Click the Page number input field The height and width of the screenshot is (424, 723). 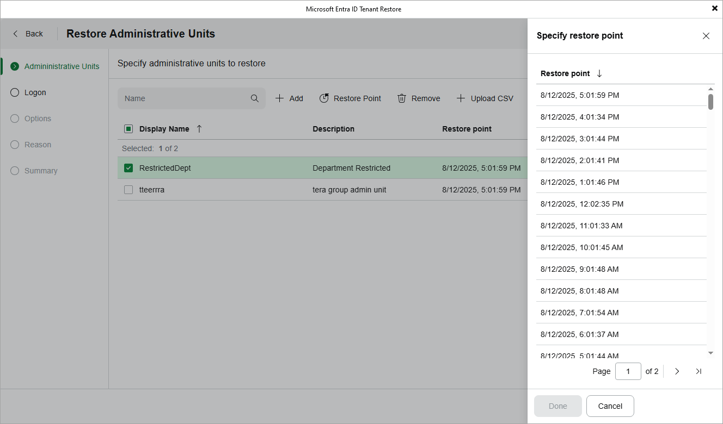[628, 371]
